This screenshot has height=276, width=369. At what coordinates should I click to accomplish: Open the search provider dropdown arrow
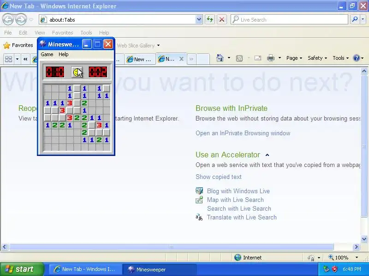[363, 19]
